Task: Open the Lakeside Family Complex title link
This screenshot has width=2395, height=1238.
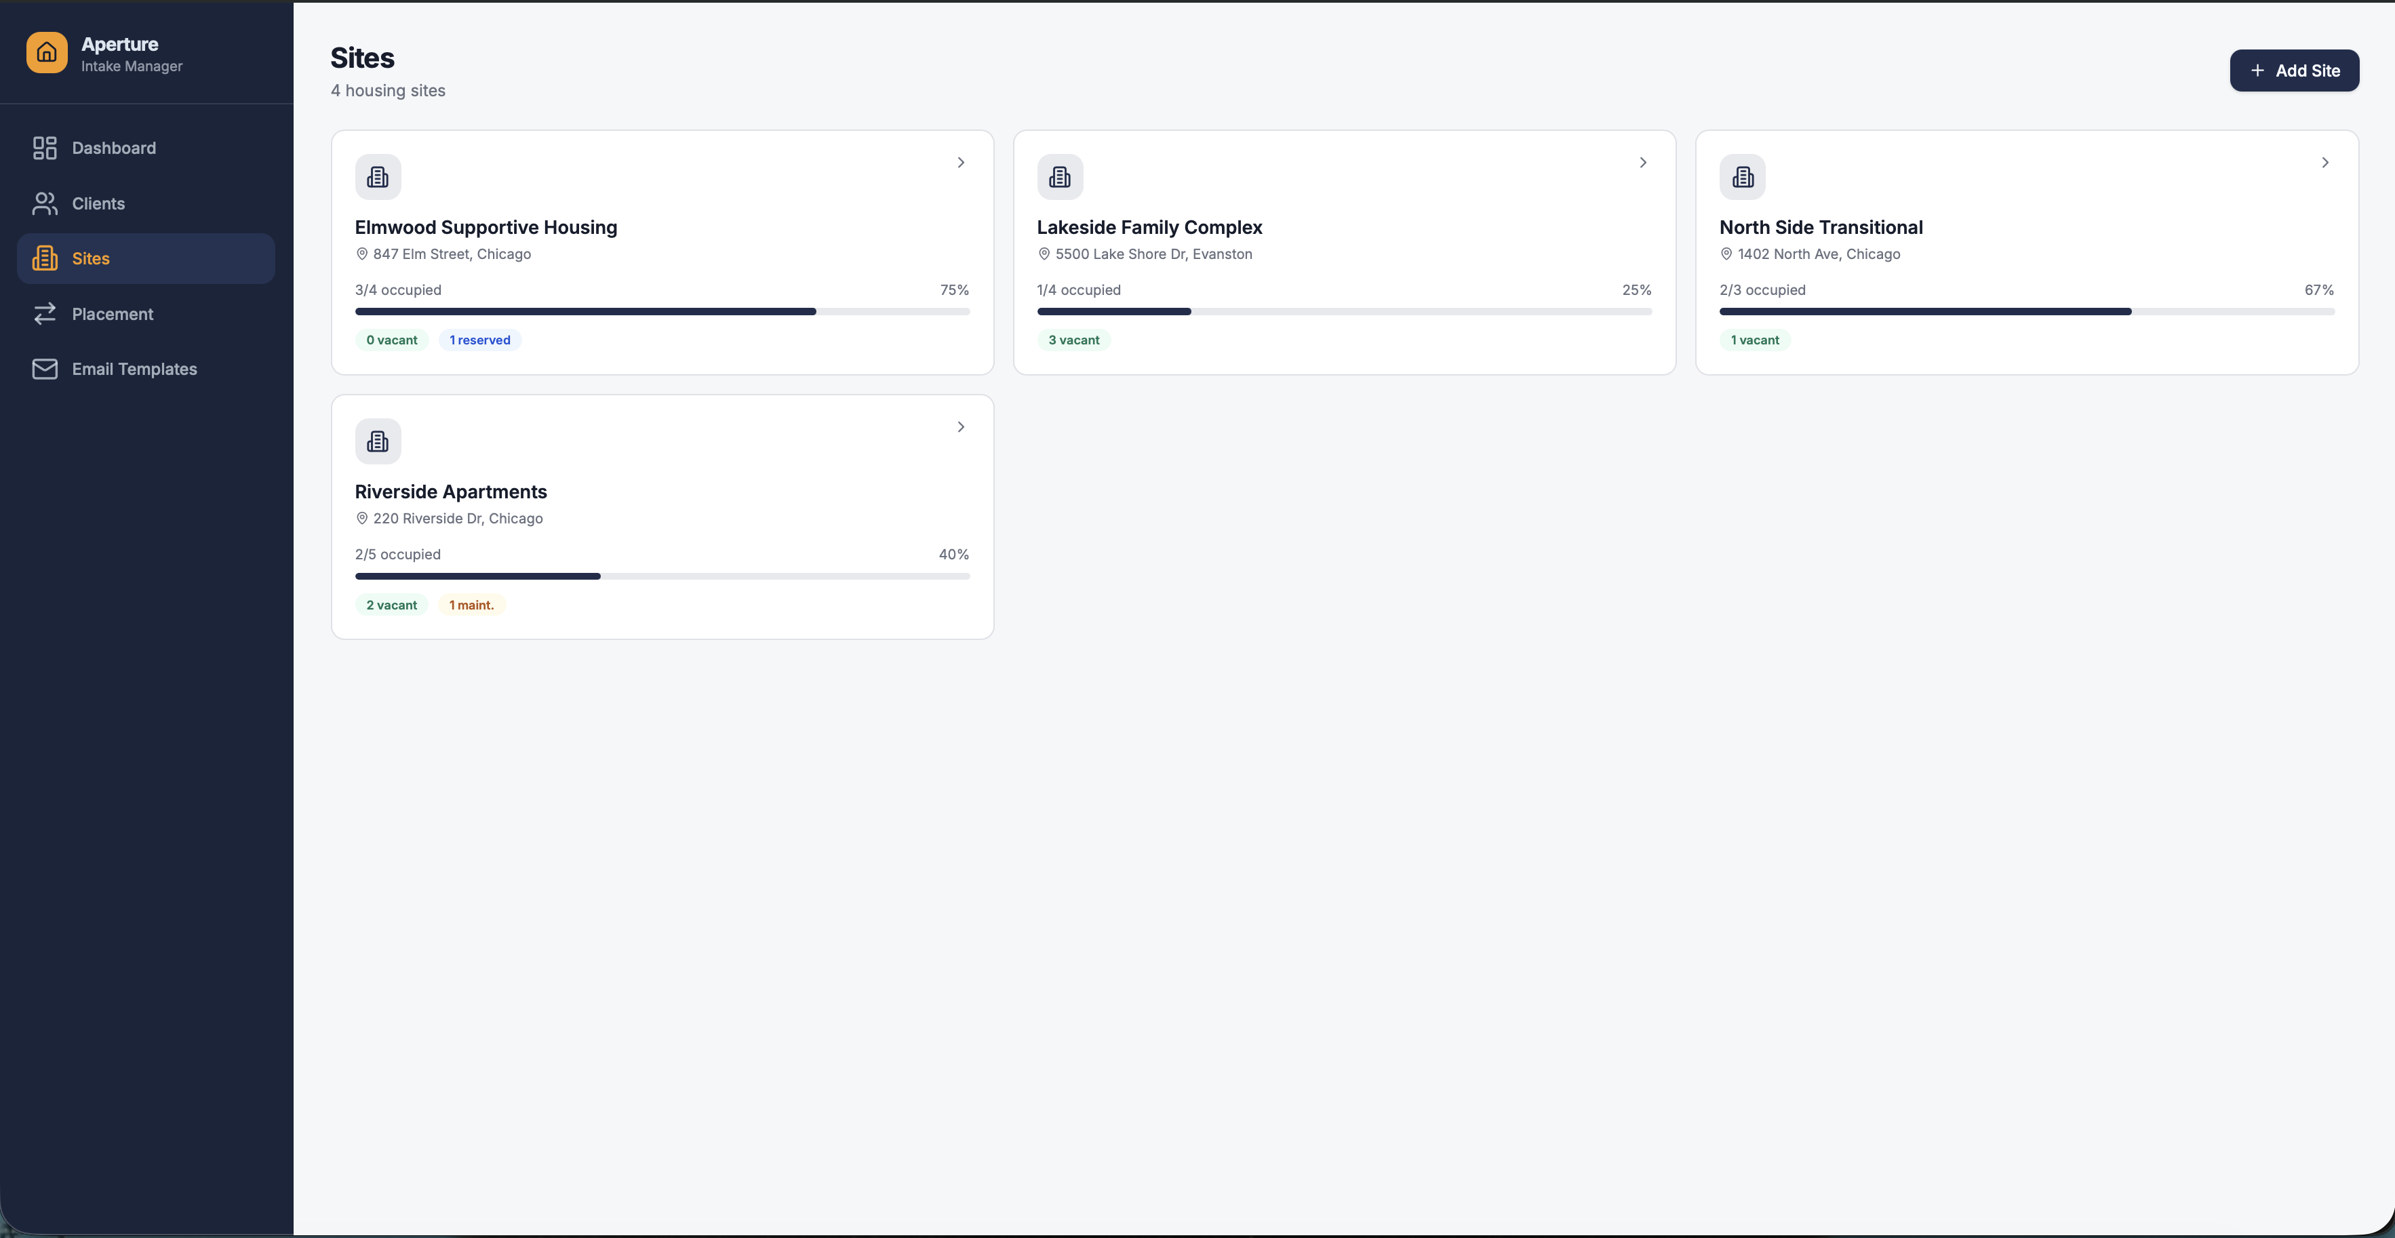Action: click(1149, 228)
